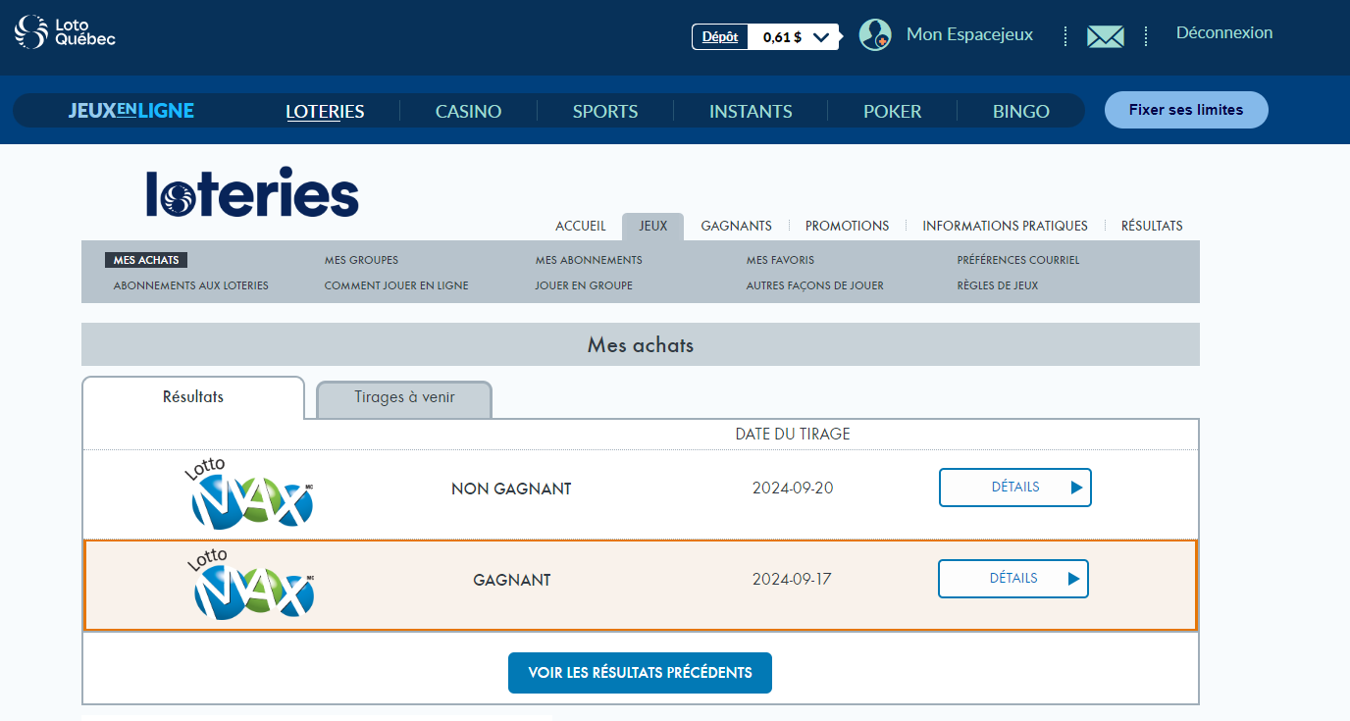This screenshot has height=721, width=1350.
Task: Select LOTERIES in main navigation
Action: pos(325,112)
